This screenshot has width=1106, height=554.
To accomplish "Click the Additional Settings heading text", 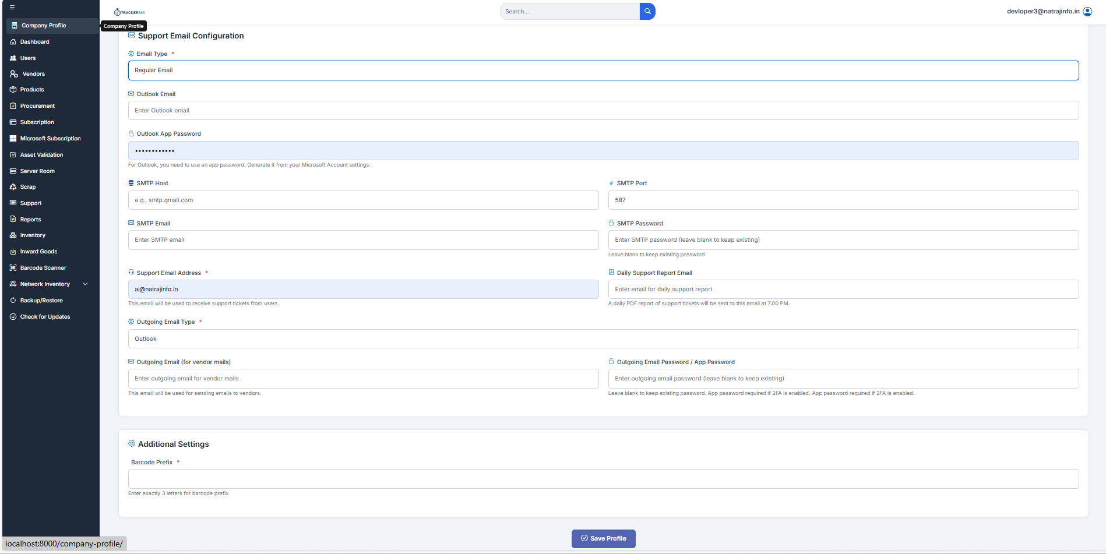I will pos(173,444).
